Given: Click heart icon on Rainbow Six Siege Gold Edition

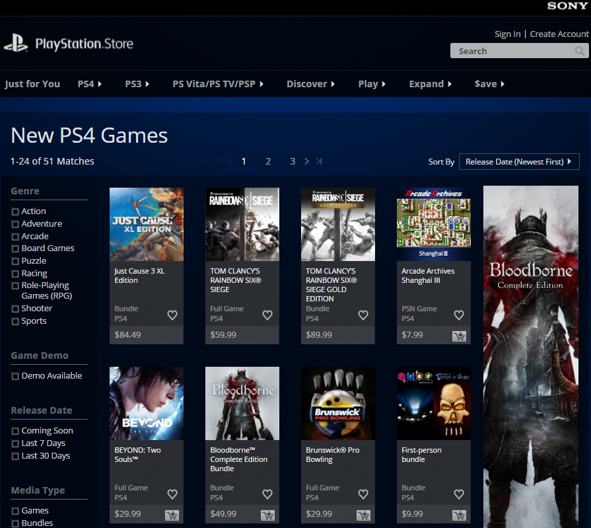Looking at the screenshot, I should (x=363, y=315).
